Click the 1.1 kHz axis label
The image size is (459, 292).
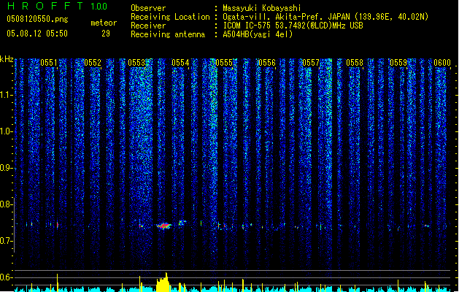7,95
